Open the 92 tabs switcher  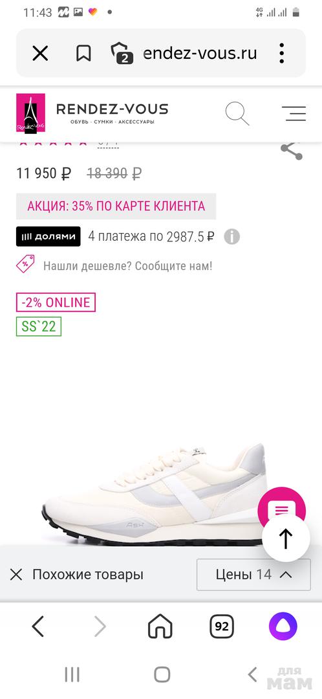pos(222,627)
